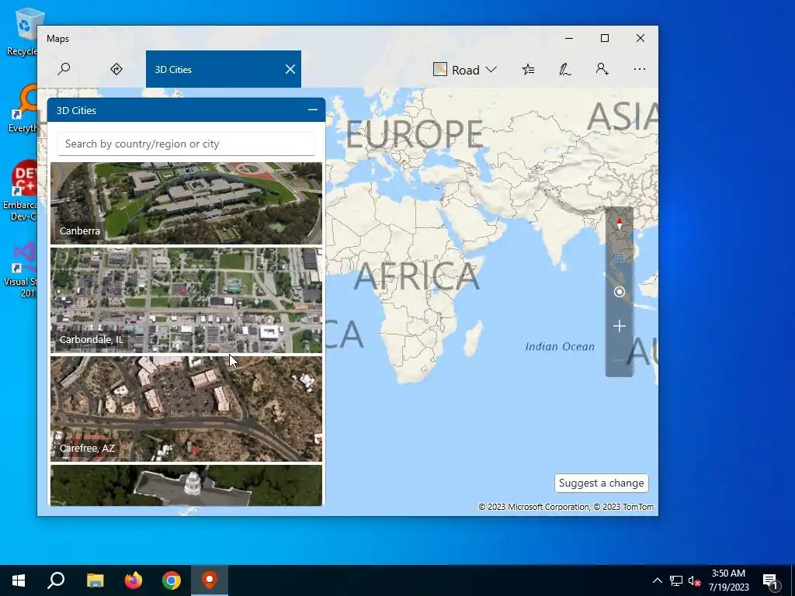The height and width of the screenshot is (596, 795).
Task: Show hidden system tray icons
Action: 657,580
